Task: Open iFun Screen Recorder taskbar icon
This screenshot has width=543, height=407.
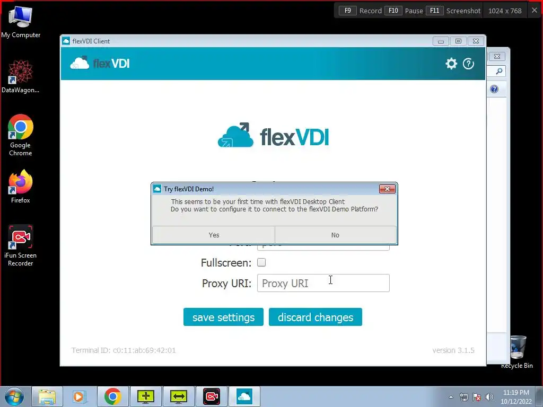Action: [212, 396]
